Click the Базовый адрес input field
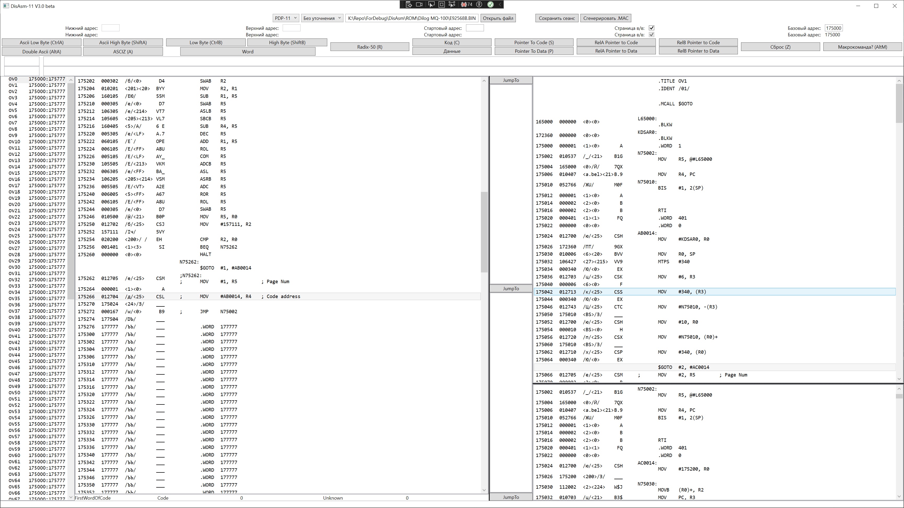Viewport: 904px width, 508px height. click(833, 28)
